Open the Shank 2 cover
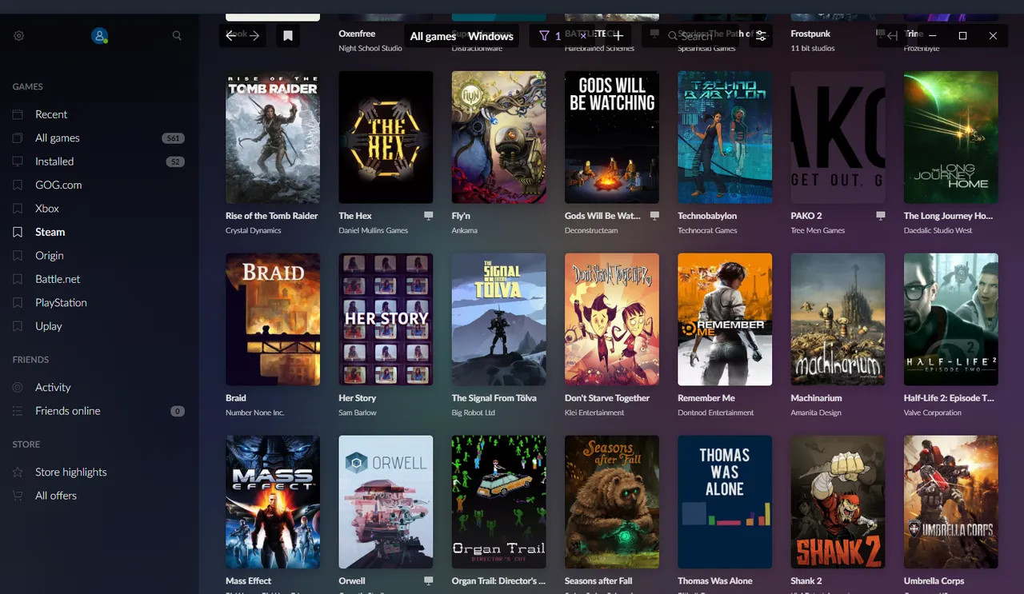Image resolution: width=1024 pixels, height=594 pixels. click(838, 502)
